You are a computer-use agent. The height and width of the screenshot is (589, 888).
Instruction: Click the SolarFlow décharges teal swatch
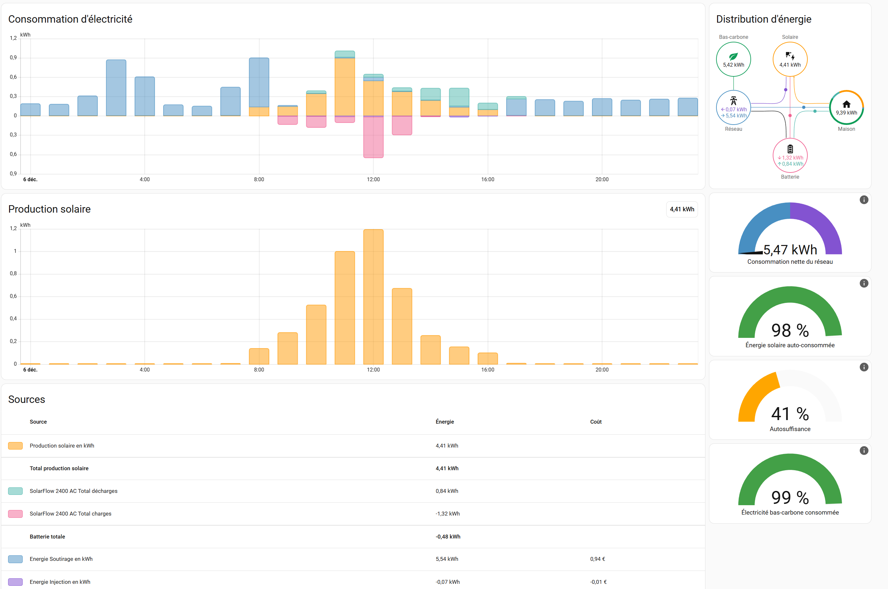click(16, 491)
